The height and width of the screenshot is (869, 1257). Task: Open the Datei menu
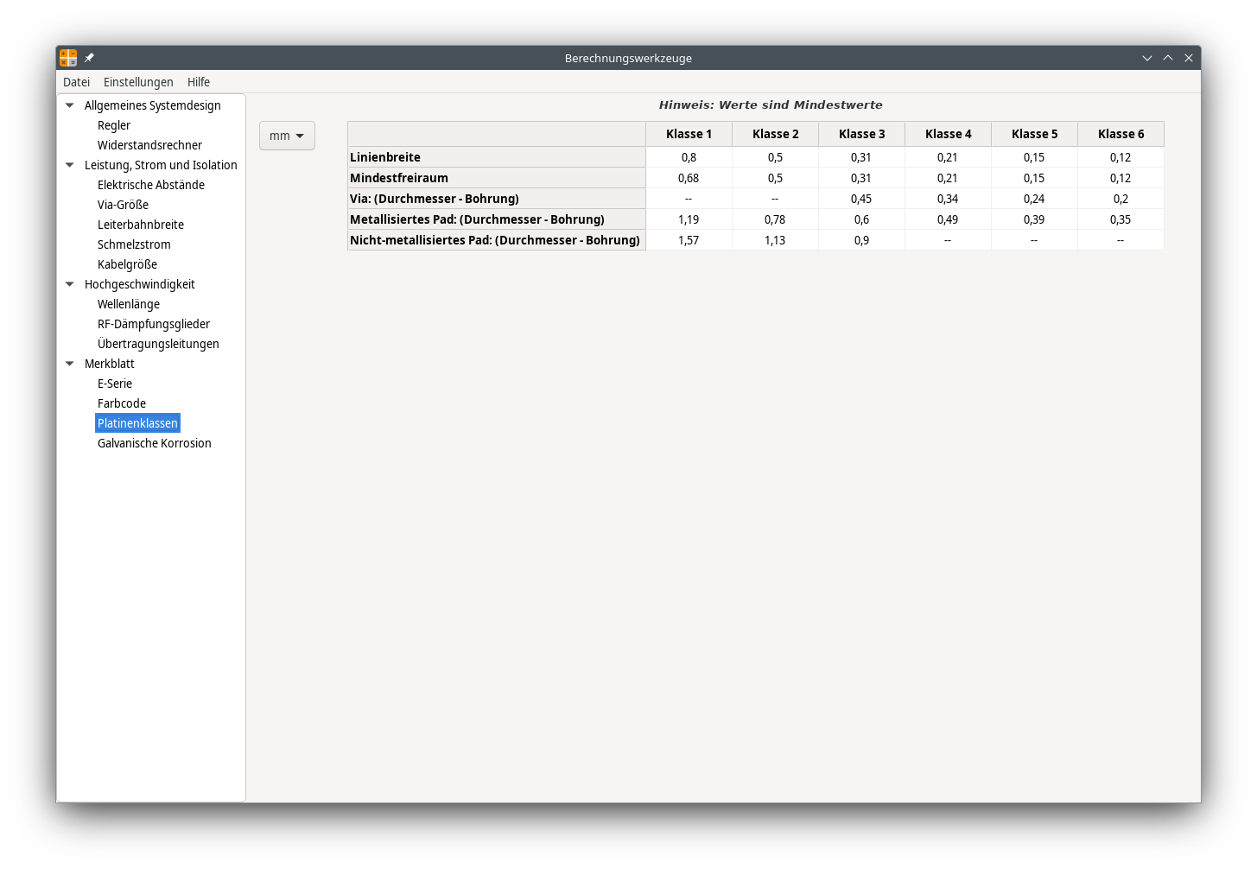pos(76,82)
